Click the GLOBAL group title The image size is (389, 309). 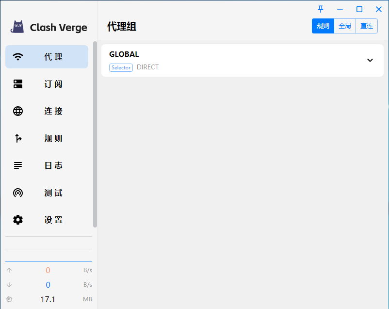click(x=124, y=54)
